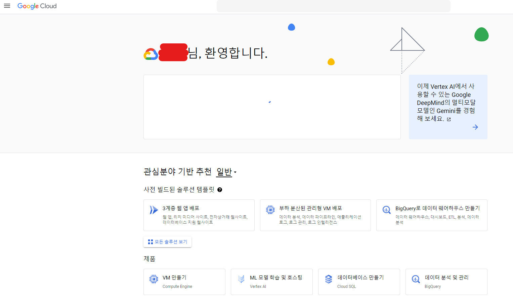Open ML 모델 학습 및 호스팅 card

click(272, 282)
